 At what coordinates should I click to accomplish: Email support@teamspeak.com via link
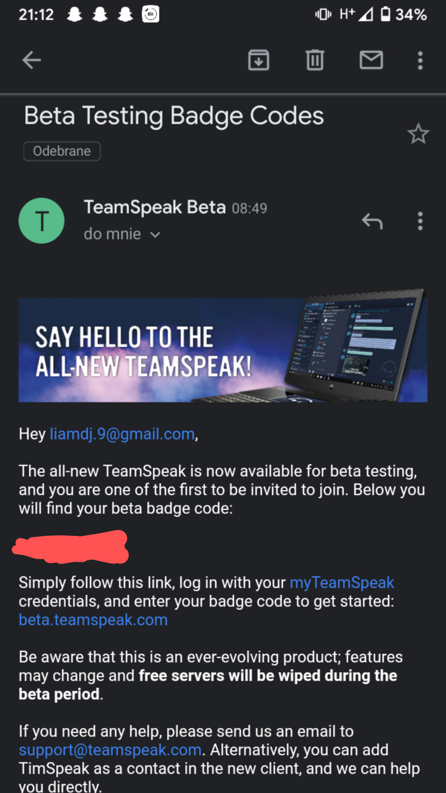pos(110,750)
